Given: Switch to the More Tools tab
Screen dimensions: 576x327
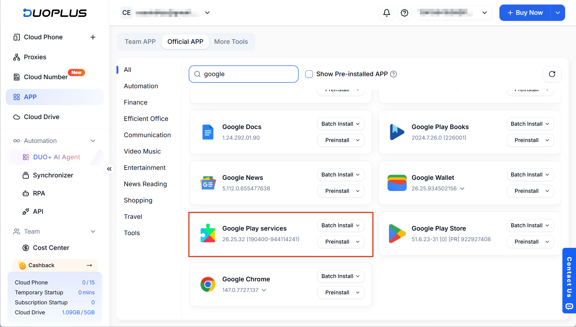Looking at the screenshot, I should [x=231, y=42].
